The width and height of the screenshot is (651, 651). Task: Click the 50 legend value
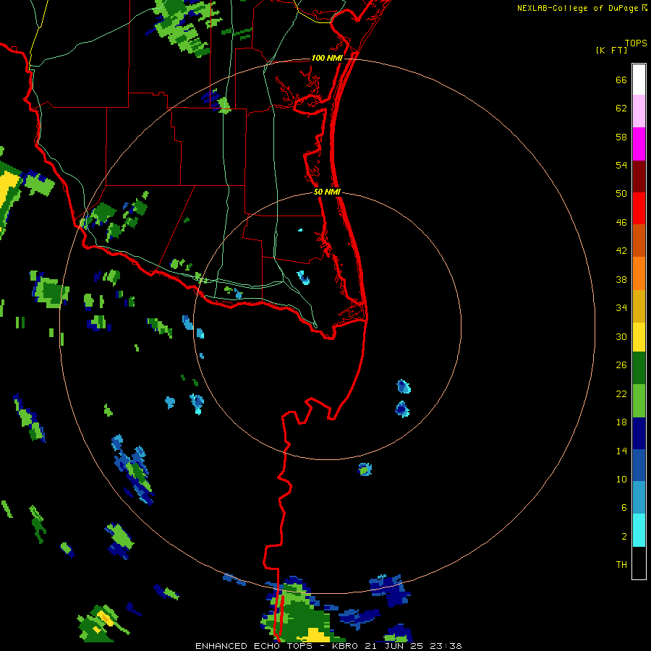[x=621, y=193]
